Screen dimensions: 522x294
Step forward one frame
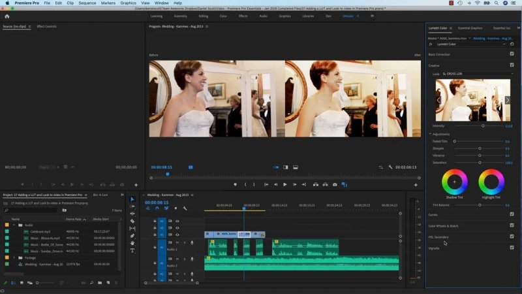[295, 184]
